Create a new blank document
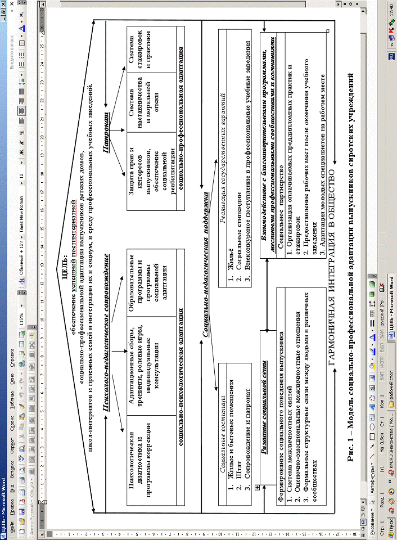The width and height of the screenshot is (397, 540). [22, 531]
